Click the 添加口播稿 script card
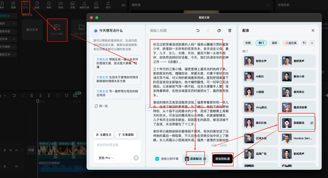Image resolution: width=328 pixels, height=178 pixels. point(57,30)
